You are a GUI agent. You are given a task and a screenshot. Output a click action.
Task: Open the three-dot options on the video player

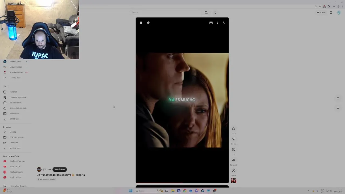(x=218, y=23)
